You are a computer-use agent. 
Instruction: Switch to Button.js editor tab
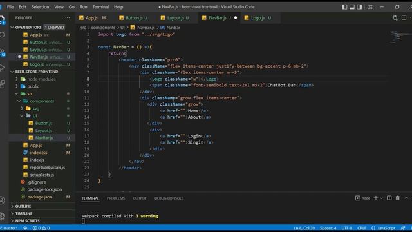coord(136,18)
